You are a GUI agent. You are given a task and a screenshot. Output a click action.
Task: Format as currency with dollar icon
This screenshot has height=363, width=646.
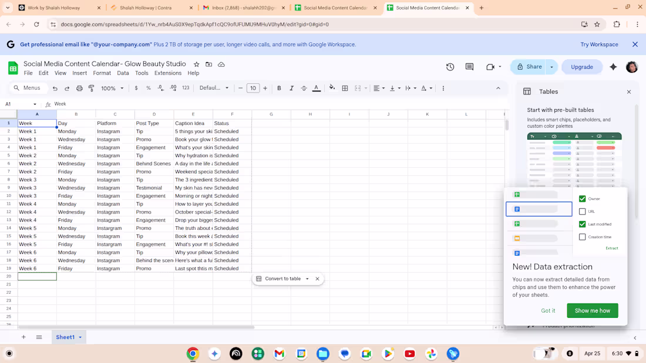click(136, 88)
